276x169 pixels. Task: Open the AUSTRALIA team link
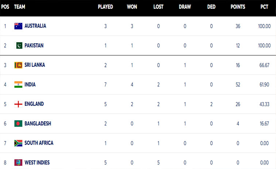pyautogui.click(x=35, y=26)
